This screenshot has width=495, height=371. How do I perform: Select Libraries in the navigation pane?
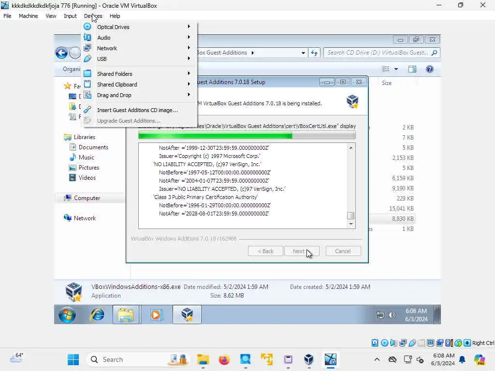pos(84,137)
